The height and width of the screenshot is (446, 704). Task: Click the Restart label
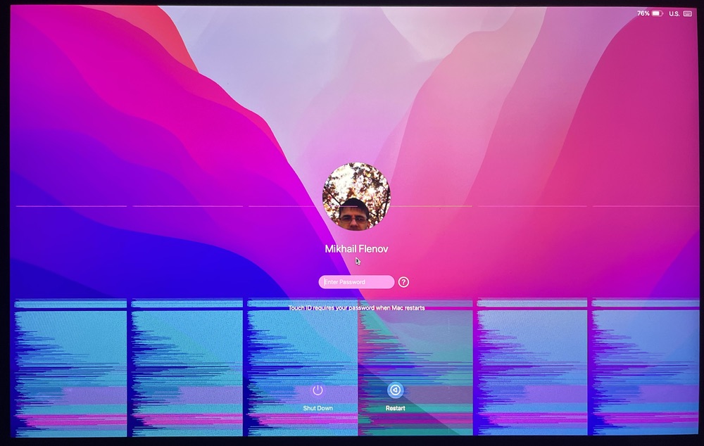tap(395, 408)
